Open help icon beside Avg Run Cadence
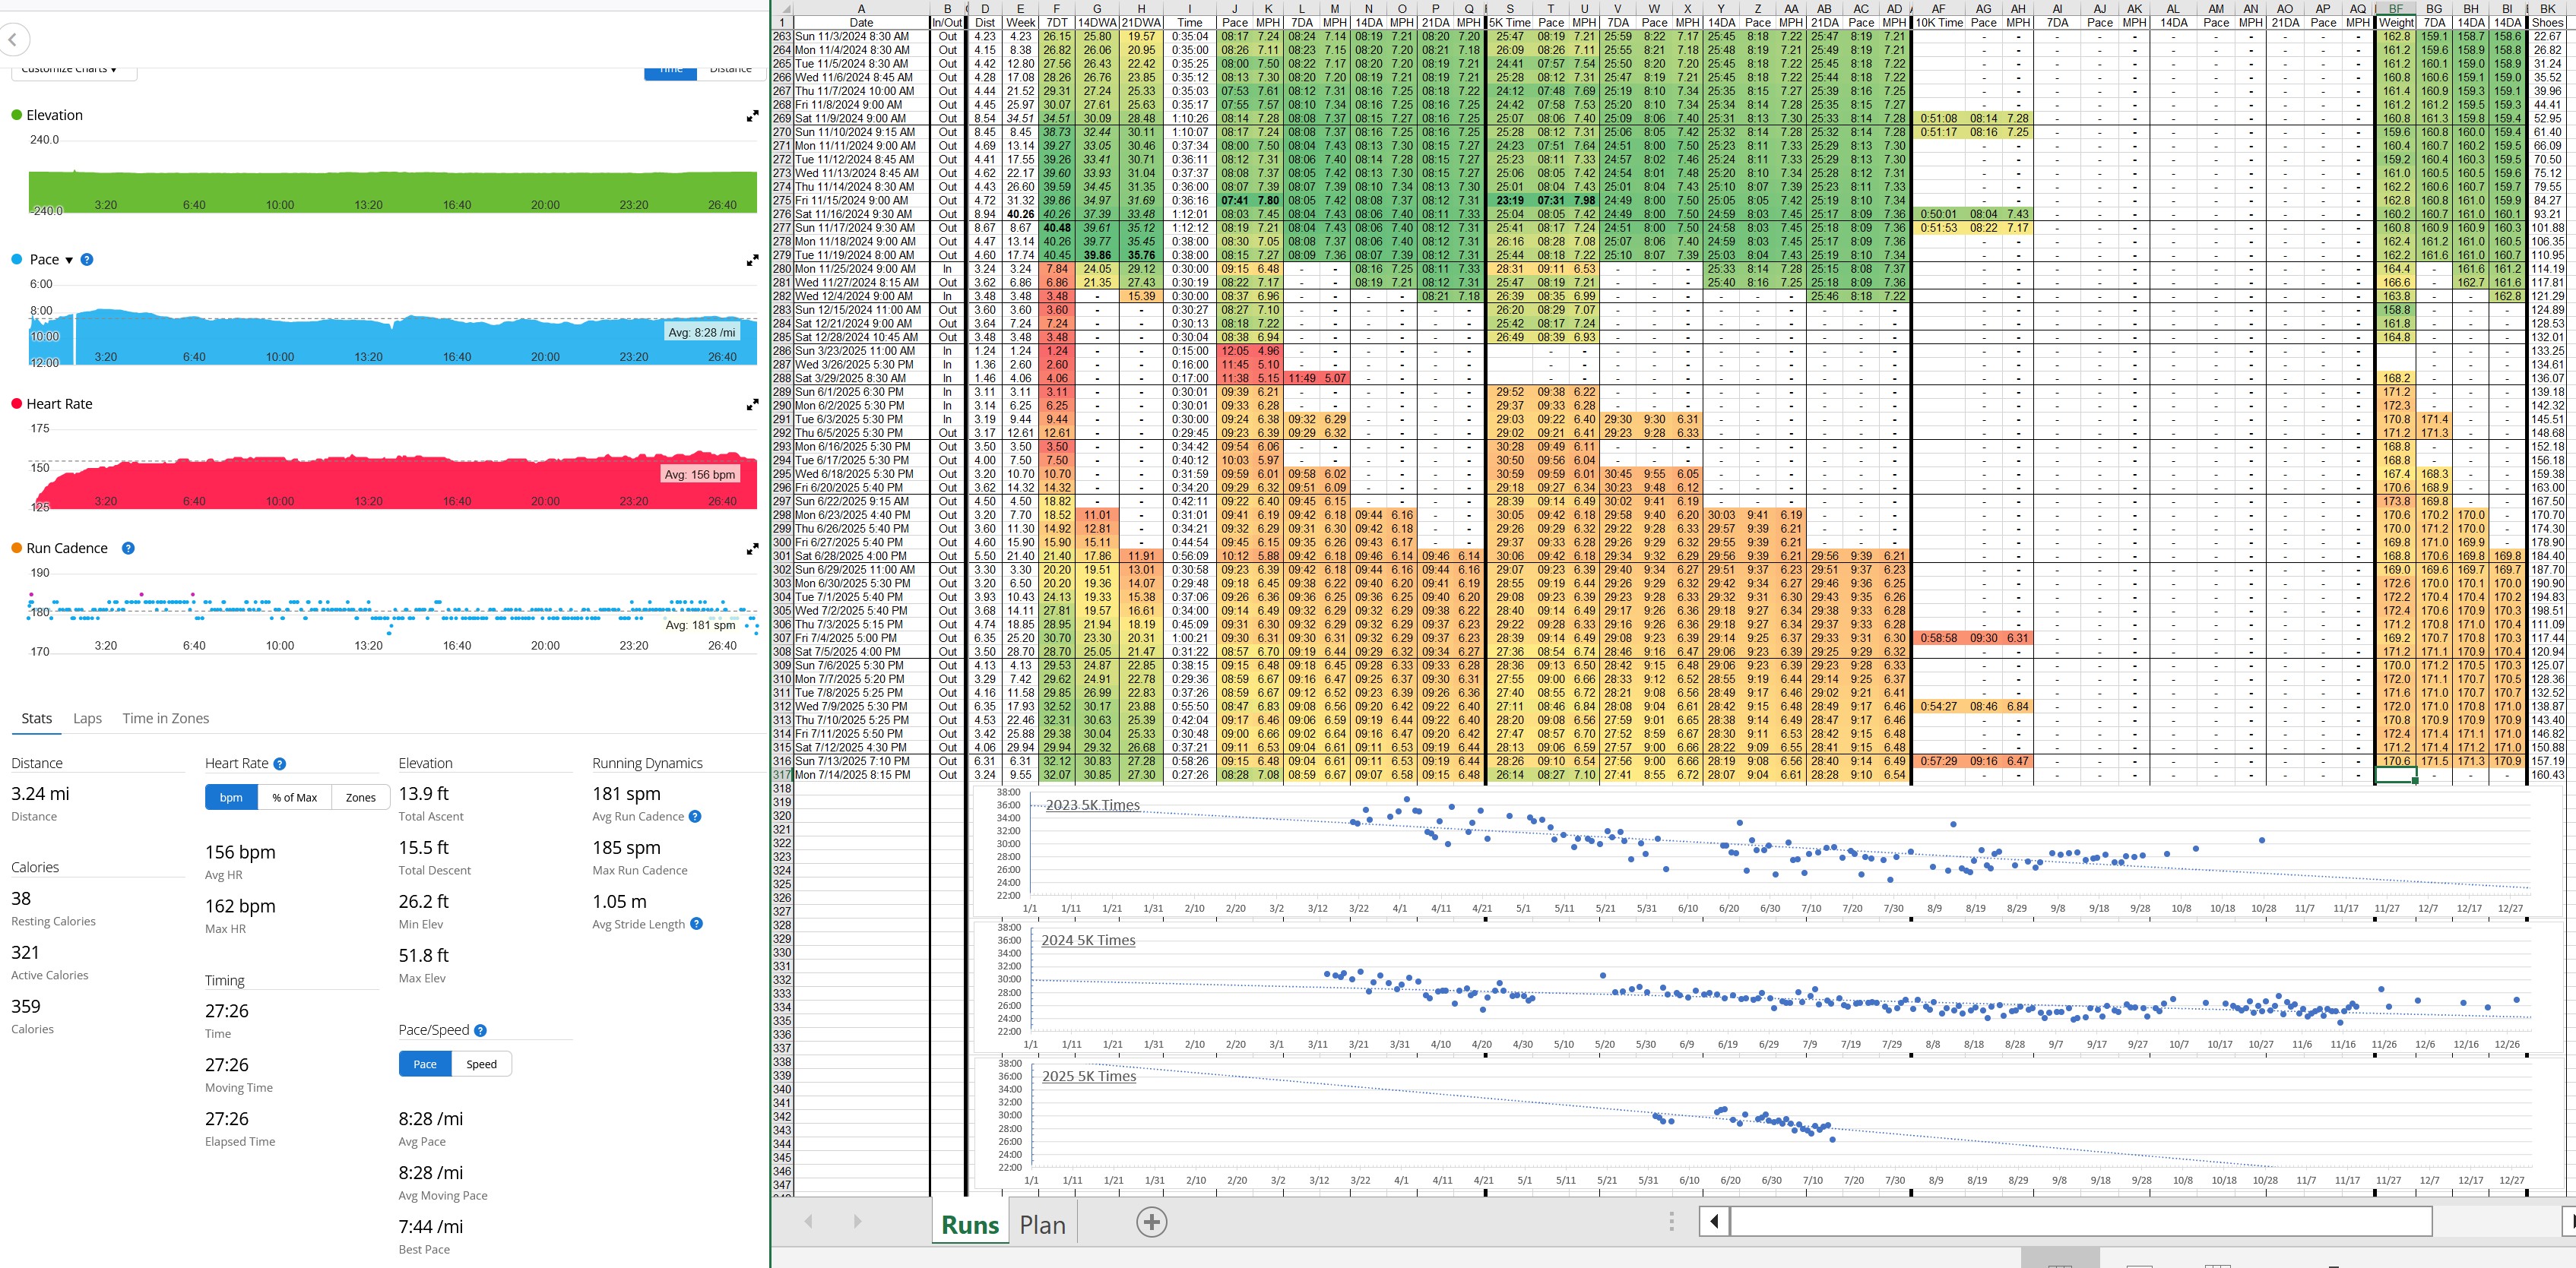Screen dimensions: 2576x1268 (x=695, y=817)
